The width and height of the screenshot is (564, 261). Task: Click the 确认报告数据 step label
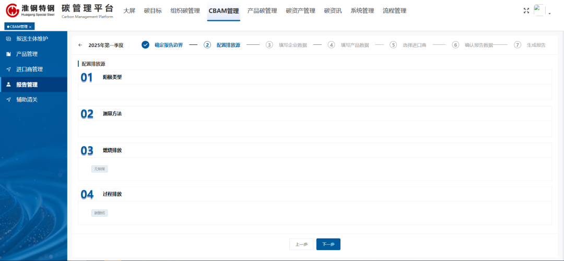click(479, 45)
